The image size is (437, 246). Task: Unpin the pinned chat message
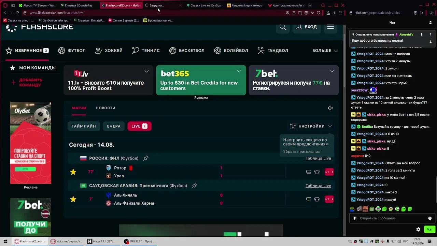422,35
